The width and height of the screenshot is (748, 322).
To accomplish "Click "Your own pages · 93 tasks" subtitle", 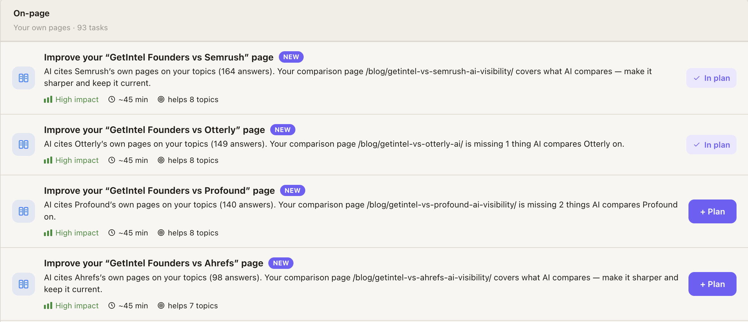I will click(60, 28).
